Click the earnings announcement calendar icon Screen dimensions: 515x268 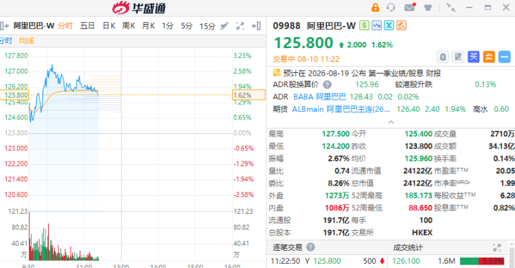pos(277,73)
